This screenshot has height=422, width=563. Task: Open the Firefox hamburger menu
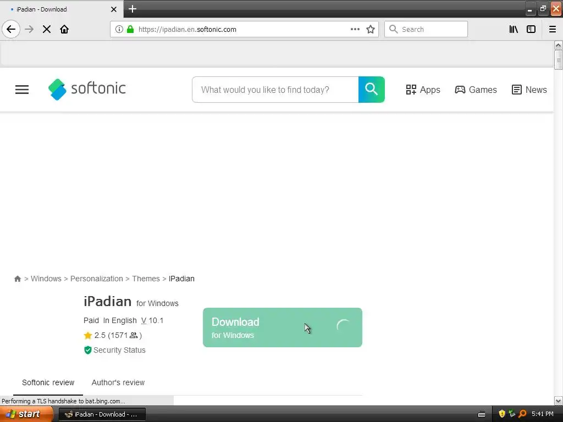pyautogui.click(x=553, y=29)
